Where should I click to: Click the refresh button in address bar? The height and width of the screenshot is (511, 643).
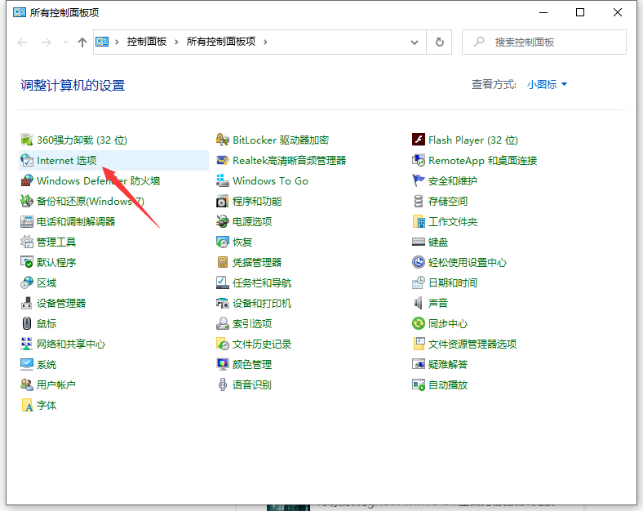click(x=440, y=42)
